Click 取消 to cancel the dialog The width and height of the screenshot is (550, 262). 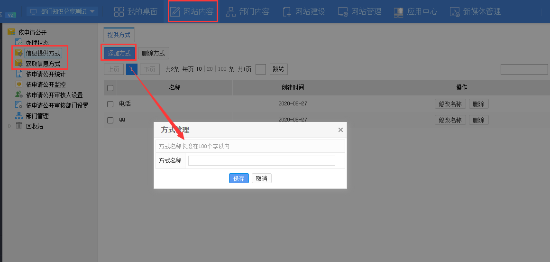261,178
